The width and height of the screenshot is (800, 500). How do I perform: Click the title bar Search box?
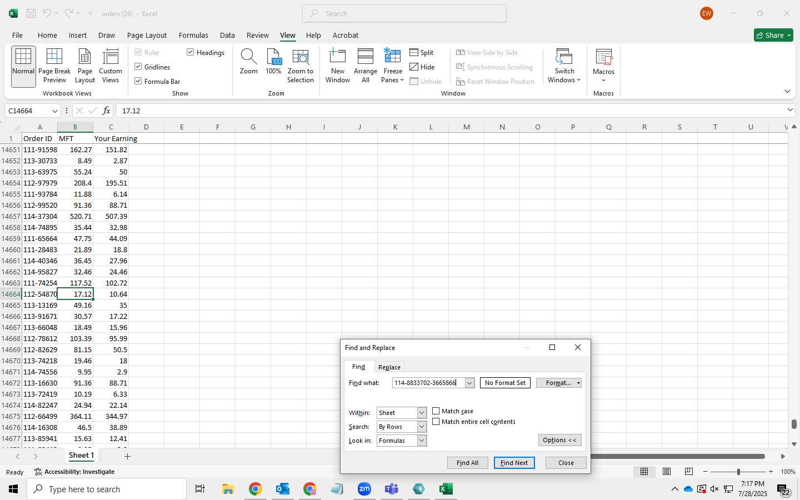tap(404, 13)
